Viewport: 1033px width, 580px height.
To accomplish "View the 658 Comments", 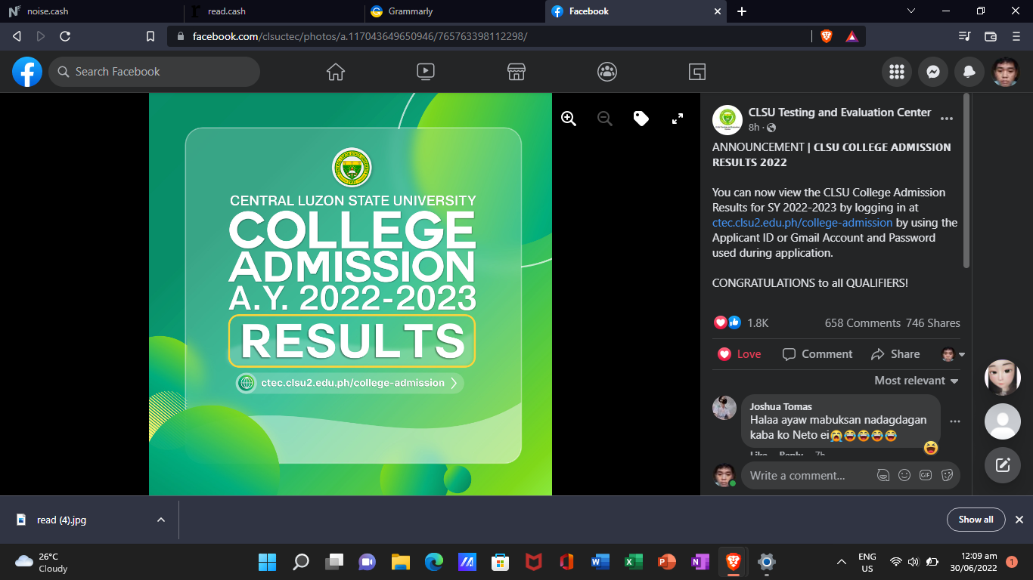I will pos(863,323).
